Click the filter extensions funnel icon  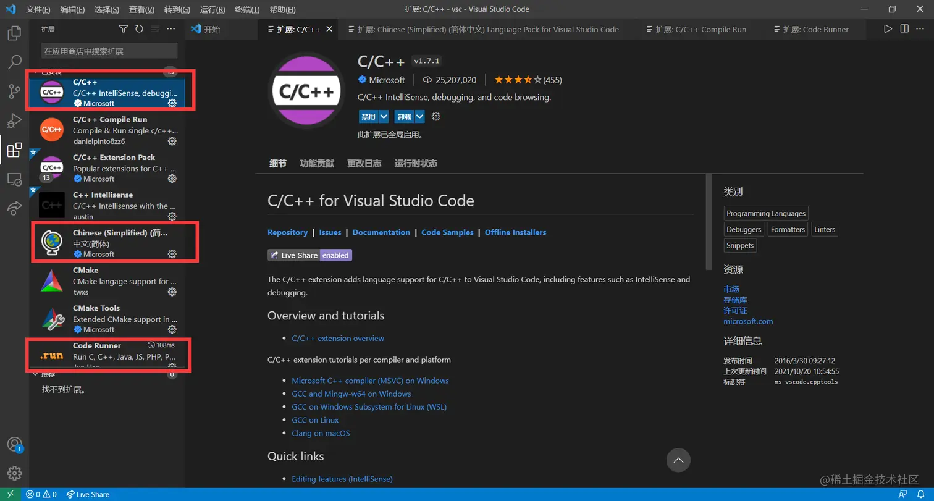pos(123,29)
